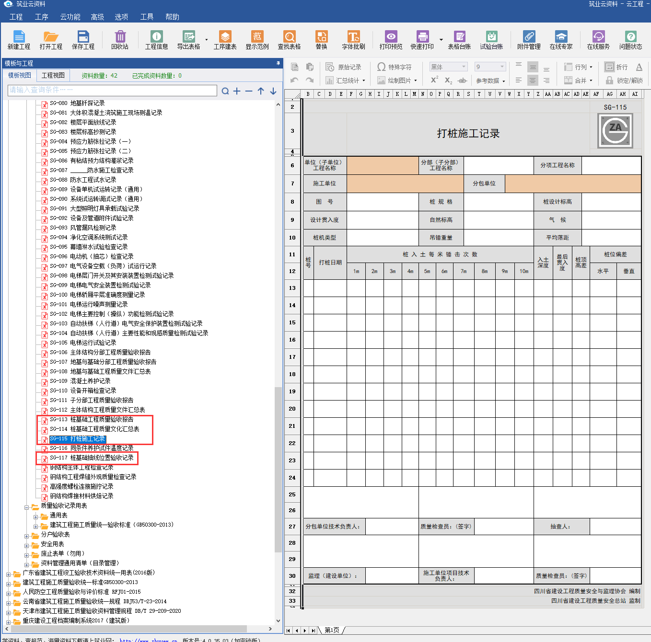651x642 pixels.
Task: Click the 新建工程 toolbar icon
Action: 19,40
